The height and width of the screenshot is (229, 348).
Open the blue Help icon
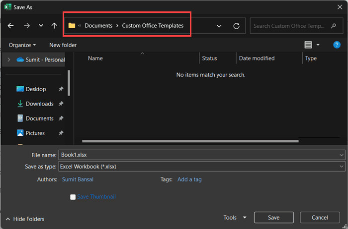[337, 45]
